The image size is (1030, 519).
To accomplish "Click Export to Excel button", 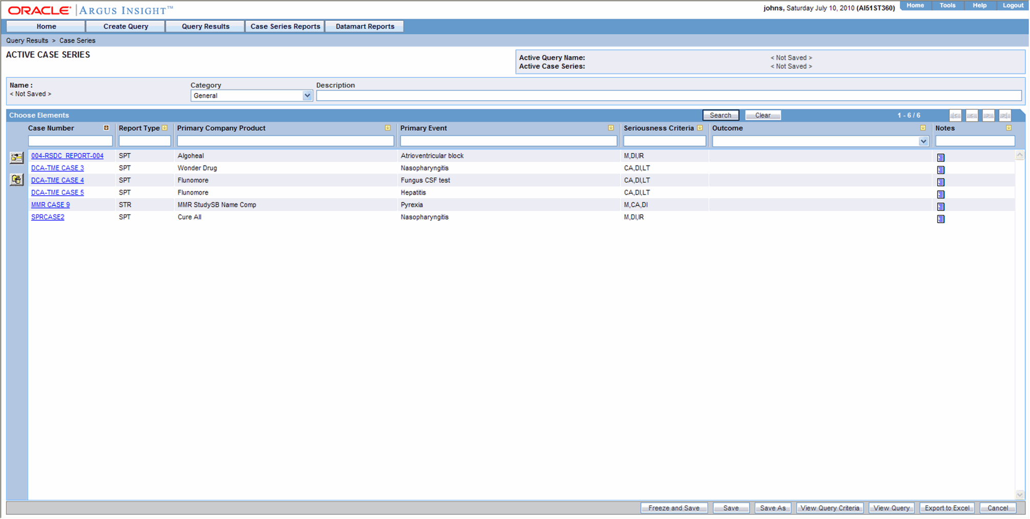I will [x=947, y=508].
